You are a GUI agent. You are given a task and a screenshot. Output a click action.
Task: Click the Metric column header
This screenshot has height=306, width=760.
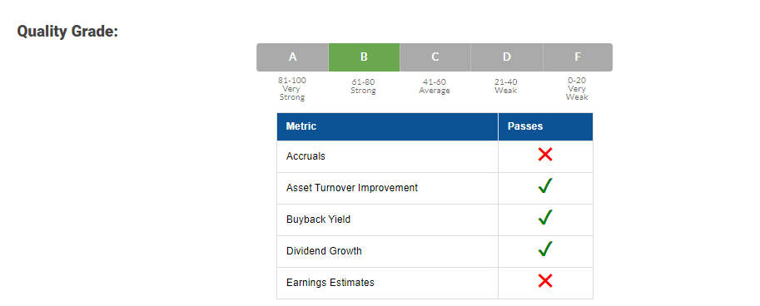(x=387, y=127)
